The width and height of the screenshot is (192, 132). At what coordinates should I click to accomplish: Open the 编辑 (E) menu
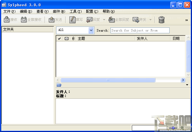[26, 11]
